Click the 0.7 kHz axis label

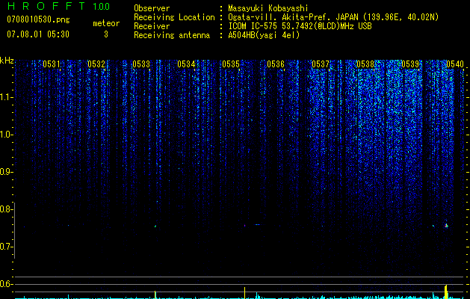click(x=5, y=247)
